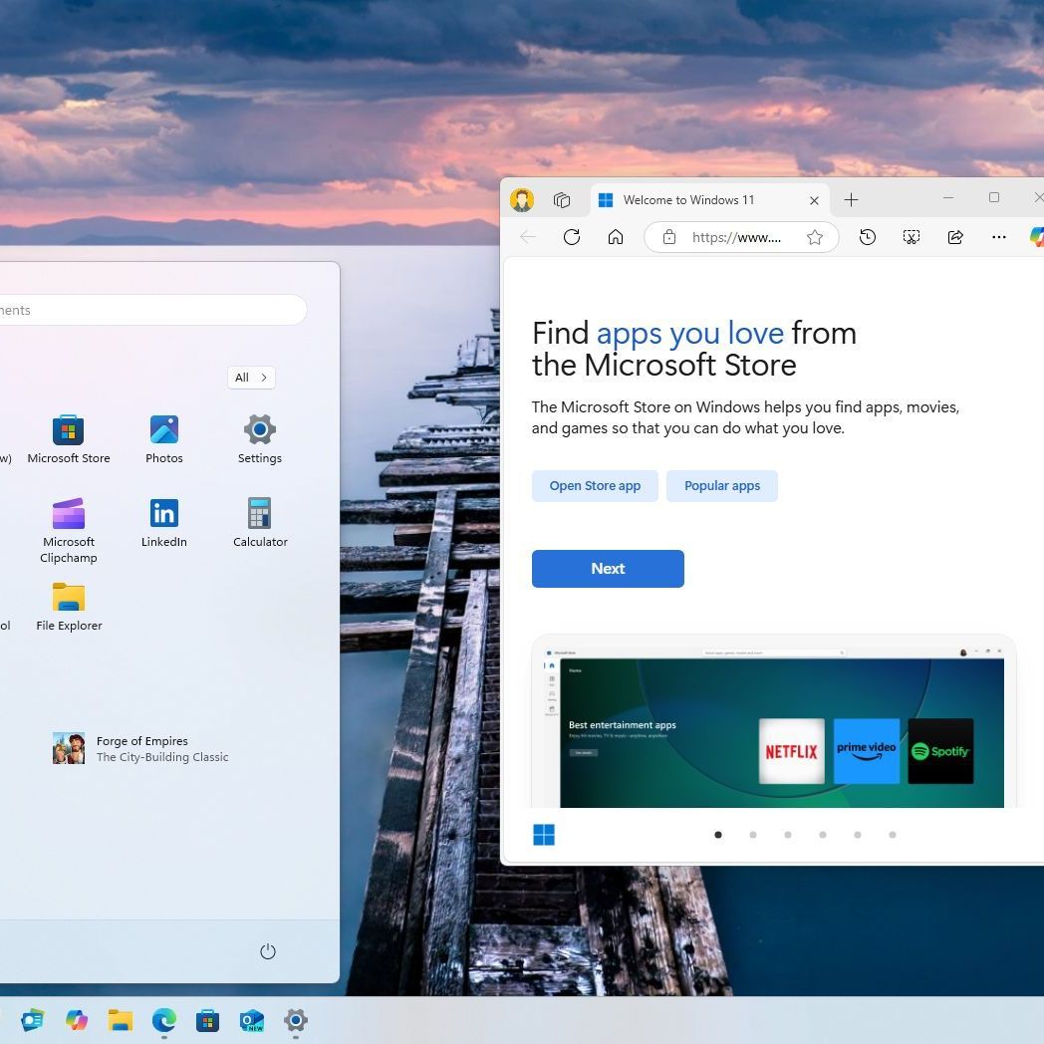The width and height of the screenshot is (1044, 1044).
Task: Open a new tab in Edge
Action: (x=851, y=200)
